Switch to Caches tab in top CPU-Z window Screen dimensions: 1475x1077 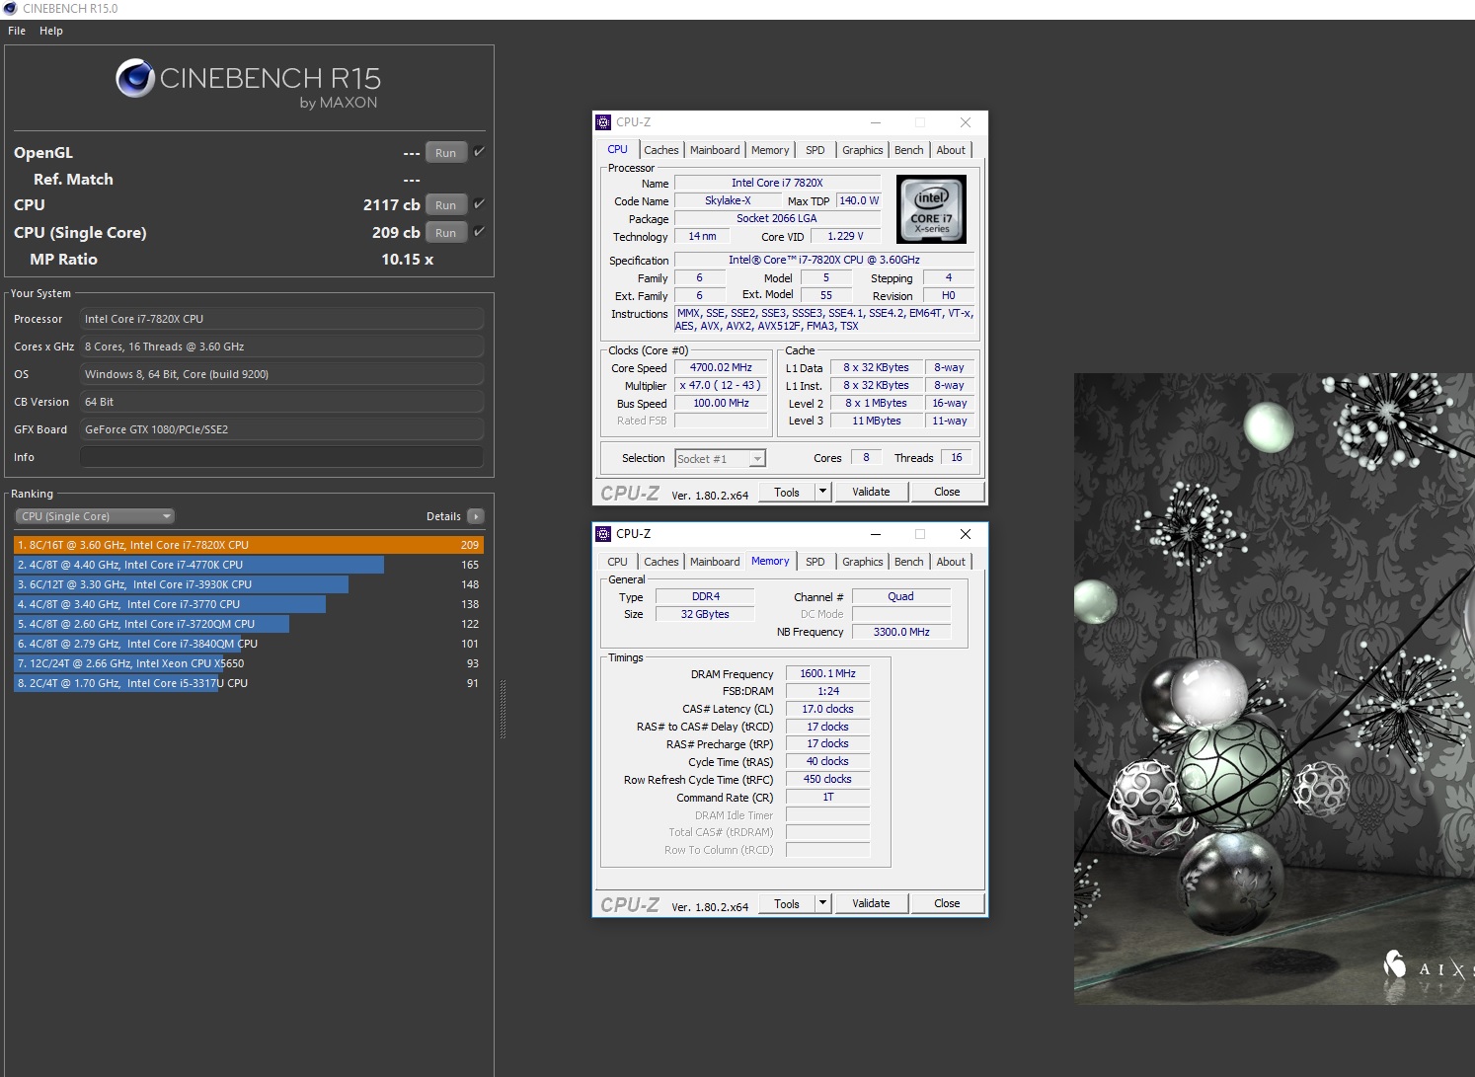pyautogui.click(x=660, y=150)
